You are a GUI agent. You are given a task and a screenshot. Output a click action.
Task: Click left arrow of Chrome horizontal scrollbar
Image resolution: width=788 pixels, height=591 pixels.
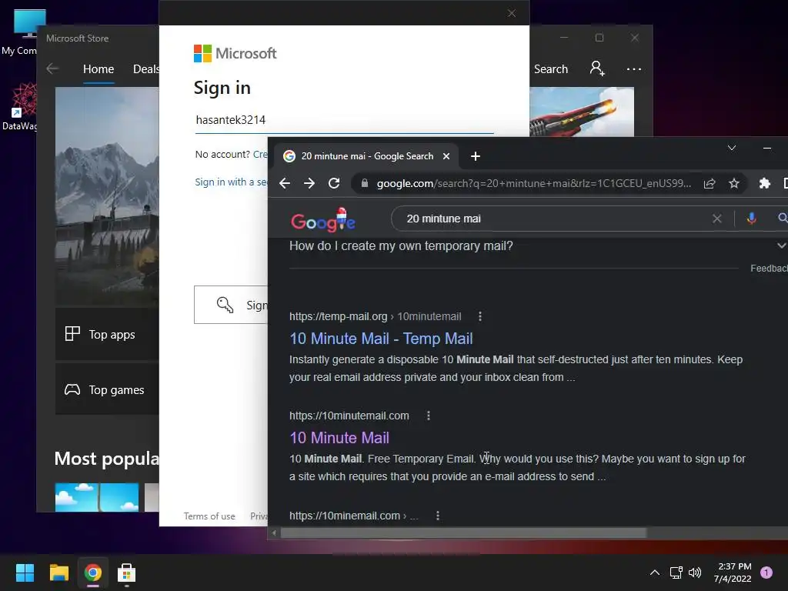point(274,533)
